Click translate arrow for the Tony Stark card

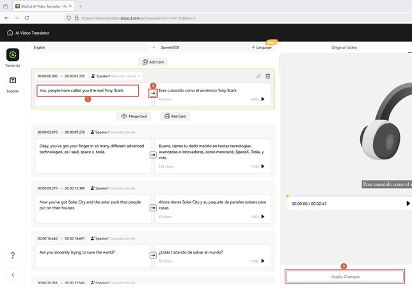(153, 93)
